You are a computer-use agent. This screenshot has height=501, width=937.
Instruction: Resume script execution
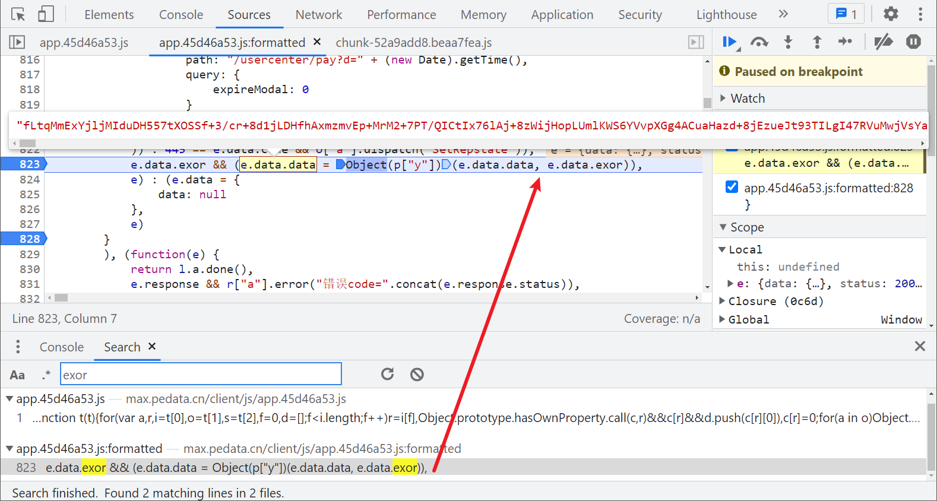point(729,42)
